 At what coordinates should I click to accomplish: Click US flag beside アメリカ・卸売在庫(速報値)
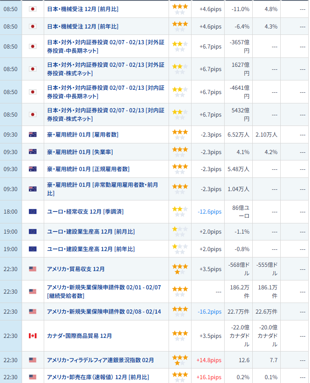coord(33,377)
